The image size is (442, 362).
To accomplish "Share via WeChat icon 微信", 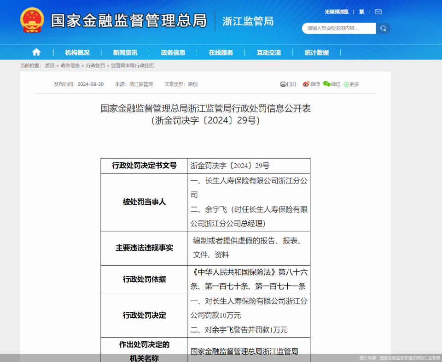I will tap(332, 84).
